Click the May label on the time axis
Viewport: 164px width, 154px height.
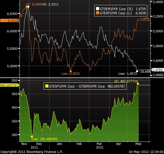[138, 144]
